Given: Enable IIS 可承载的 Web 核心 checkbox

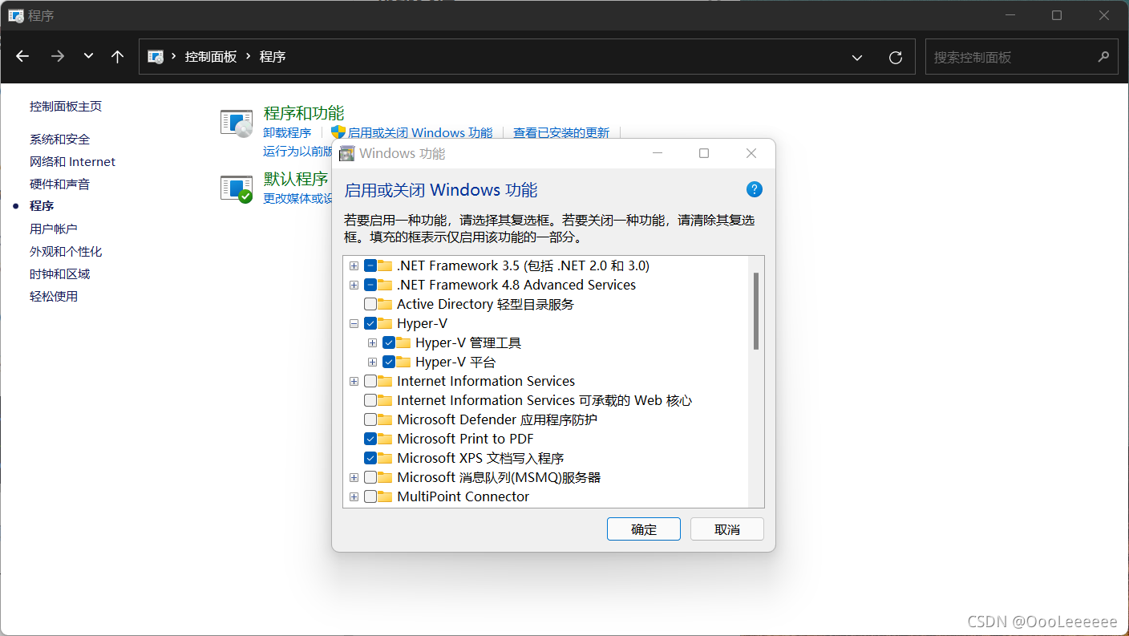Looking at the screenshot, I should [370, 400].
